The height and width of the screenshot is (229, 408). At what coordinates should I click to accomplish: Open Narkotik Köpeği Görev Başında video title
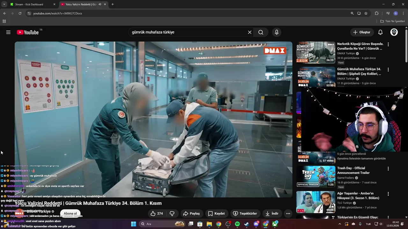click(x=360, y=46)
